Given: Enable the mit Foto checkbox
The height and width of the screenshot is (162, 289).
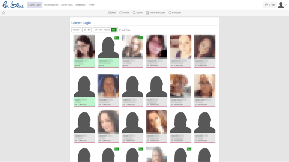Looking at the screenshot, I should click(120, 30).
